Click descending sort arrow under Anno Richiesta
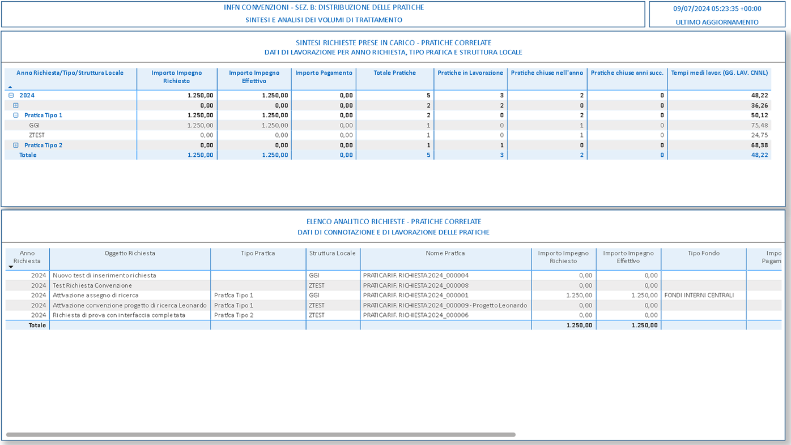Image resolution: width=791 pixels, height=445 pixels. pyautogui.click(x=11, y=267)
